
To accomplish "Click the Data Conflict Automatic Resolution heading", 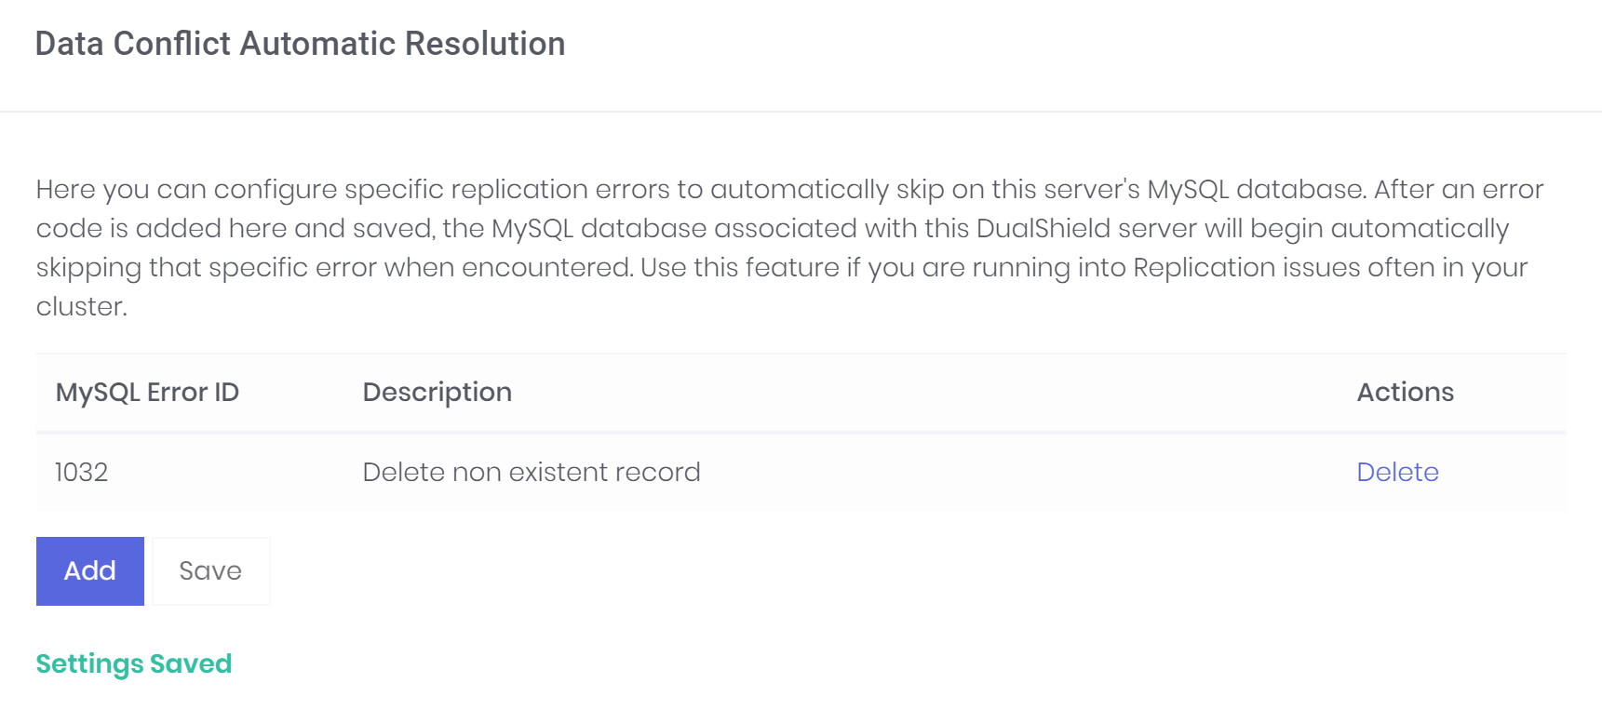I will 300,44.
